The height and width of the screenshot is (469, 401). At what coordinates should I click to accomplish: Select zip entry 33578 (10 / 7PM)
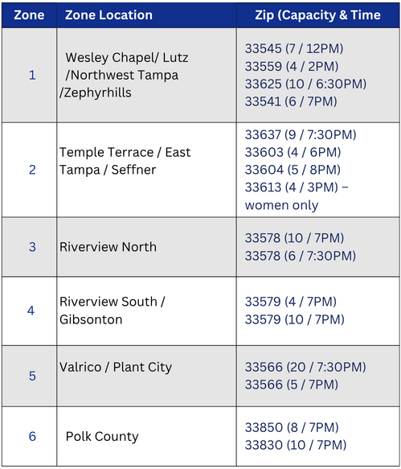(294, 238)
